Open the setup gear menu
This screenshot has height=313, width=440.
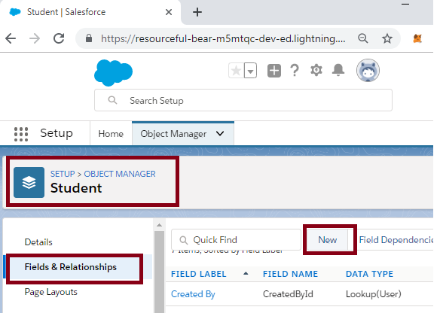[316, 70]
